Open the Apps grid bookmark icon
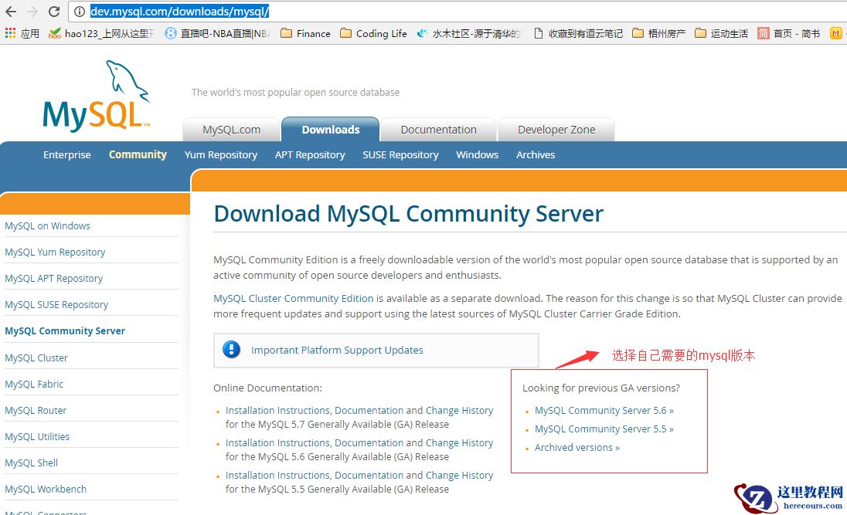The width and height of the screenshot is (847, 515). [x=10, y=33]
